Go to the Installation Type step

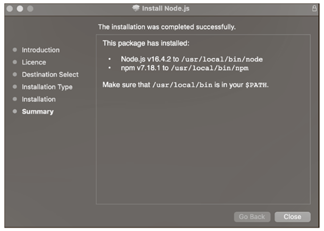tap(47, 87)
